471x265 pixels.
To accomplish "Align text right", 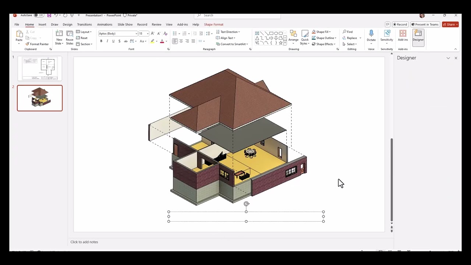I will 187,41.
